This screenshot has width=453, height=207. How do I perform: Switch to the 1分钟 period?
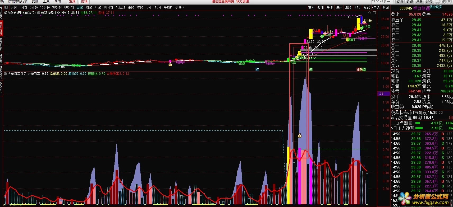[23, 7]
